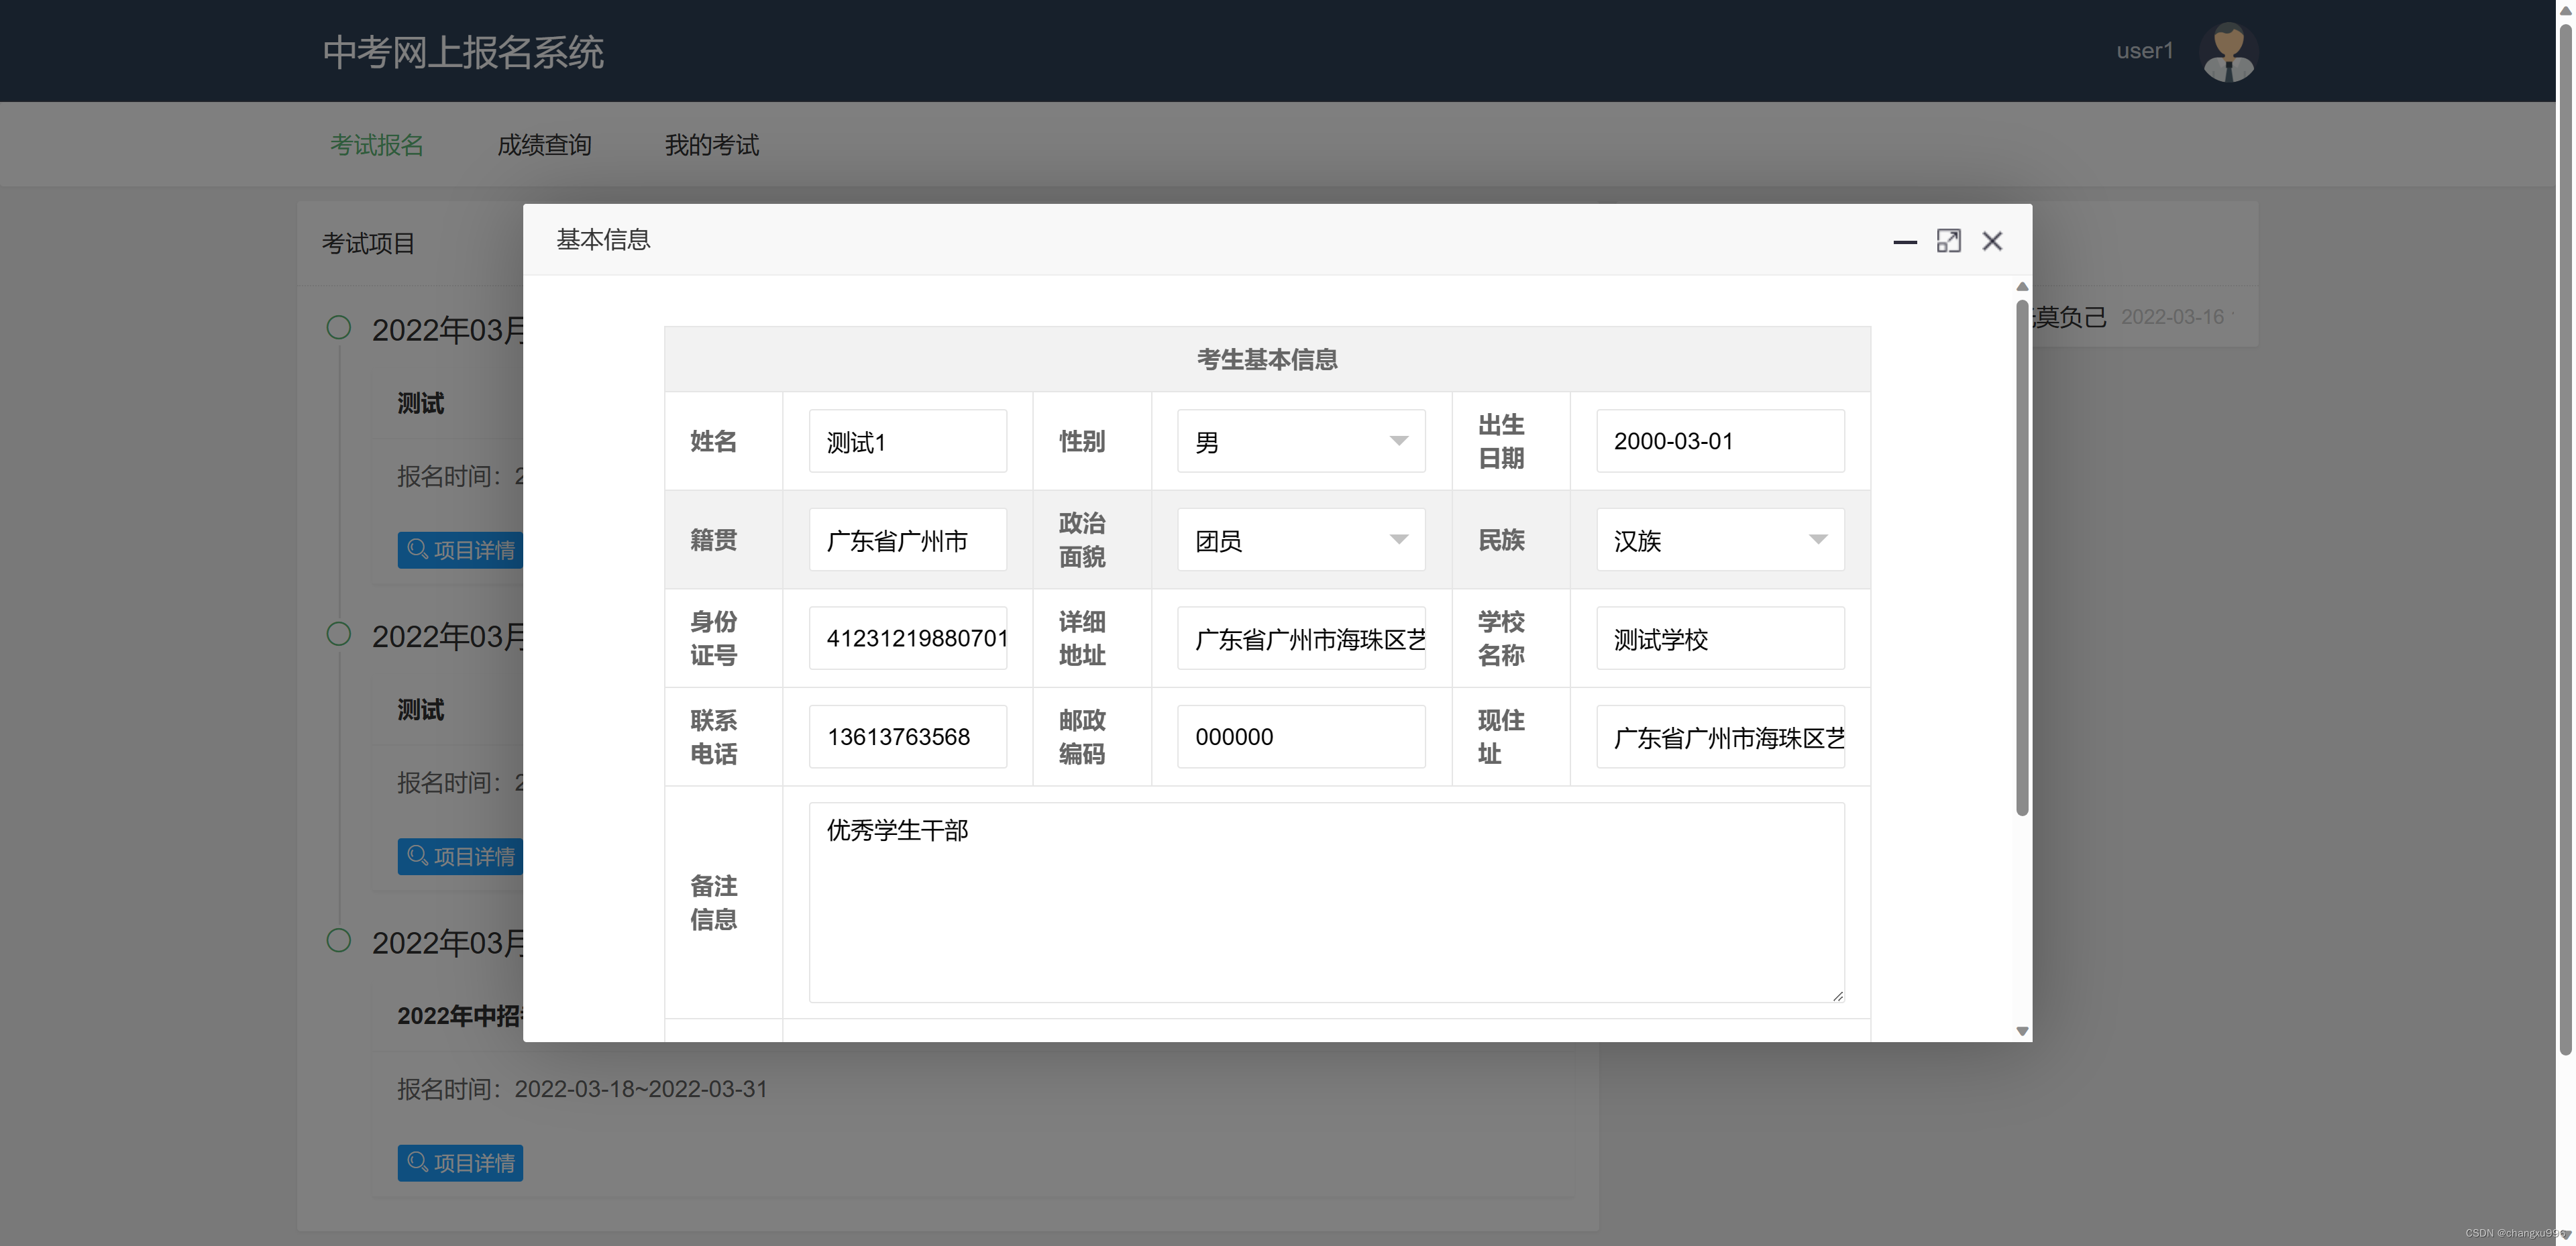Open the 性别 gender dropdown
2576x1246 pixels.
[1300, 441]
